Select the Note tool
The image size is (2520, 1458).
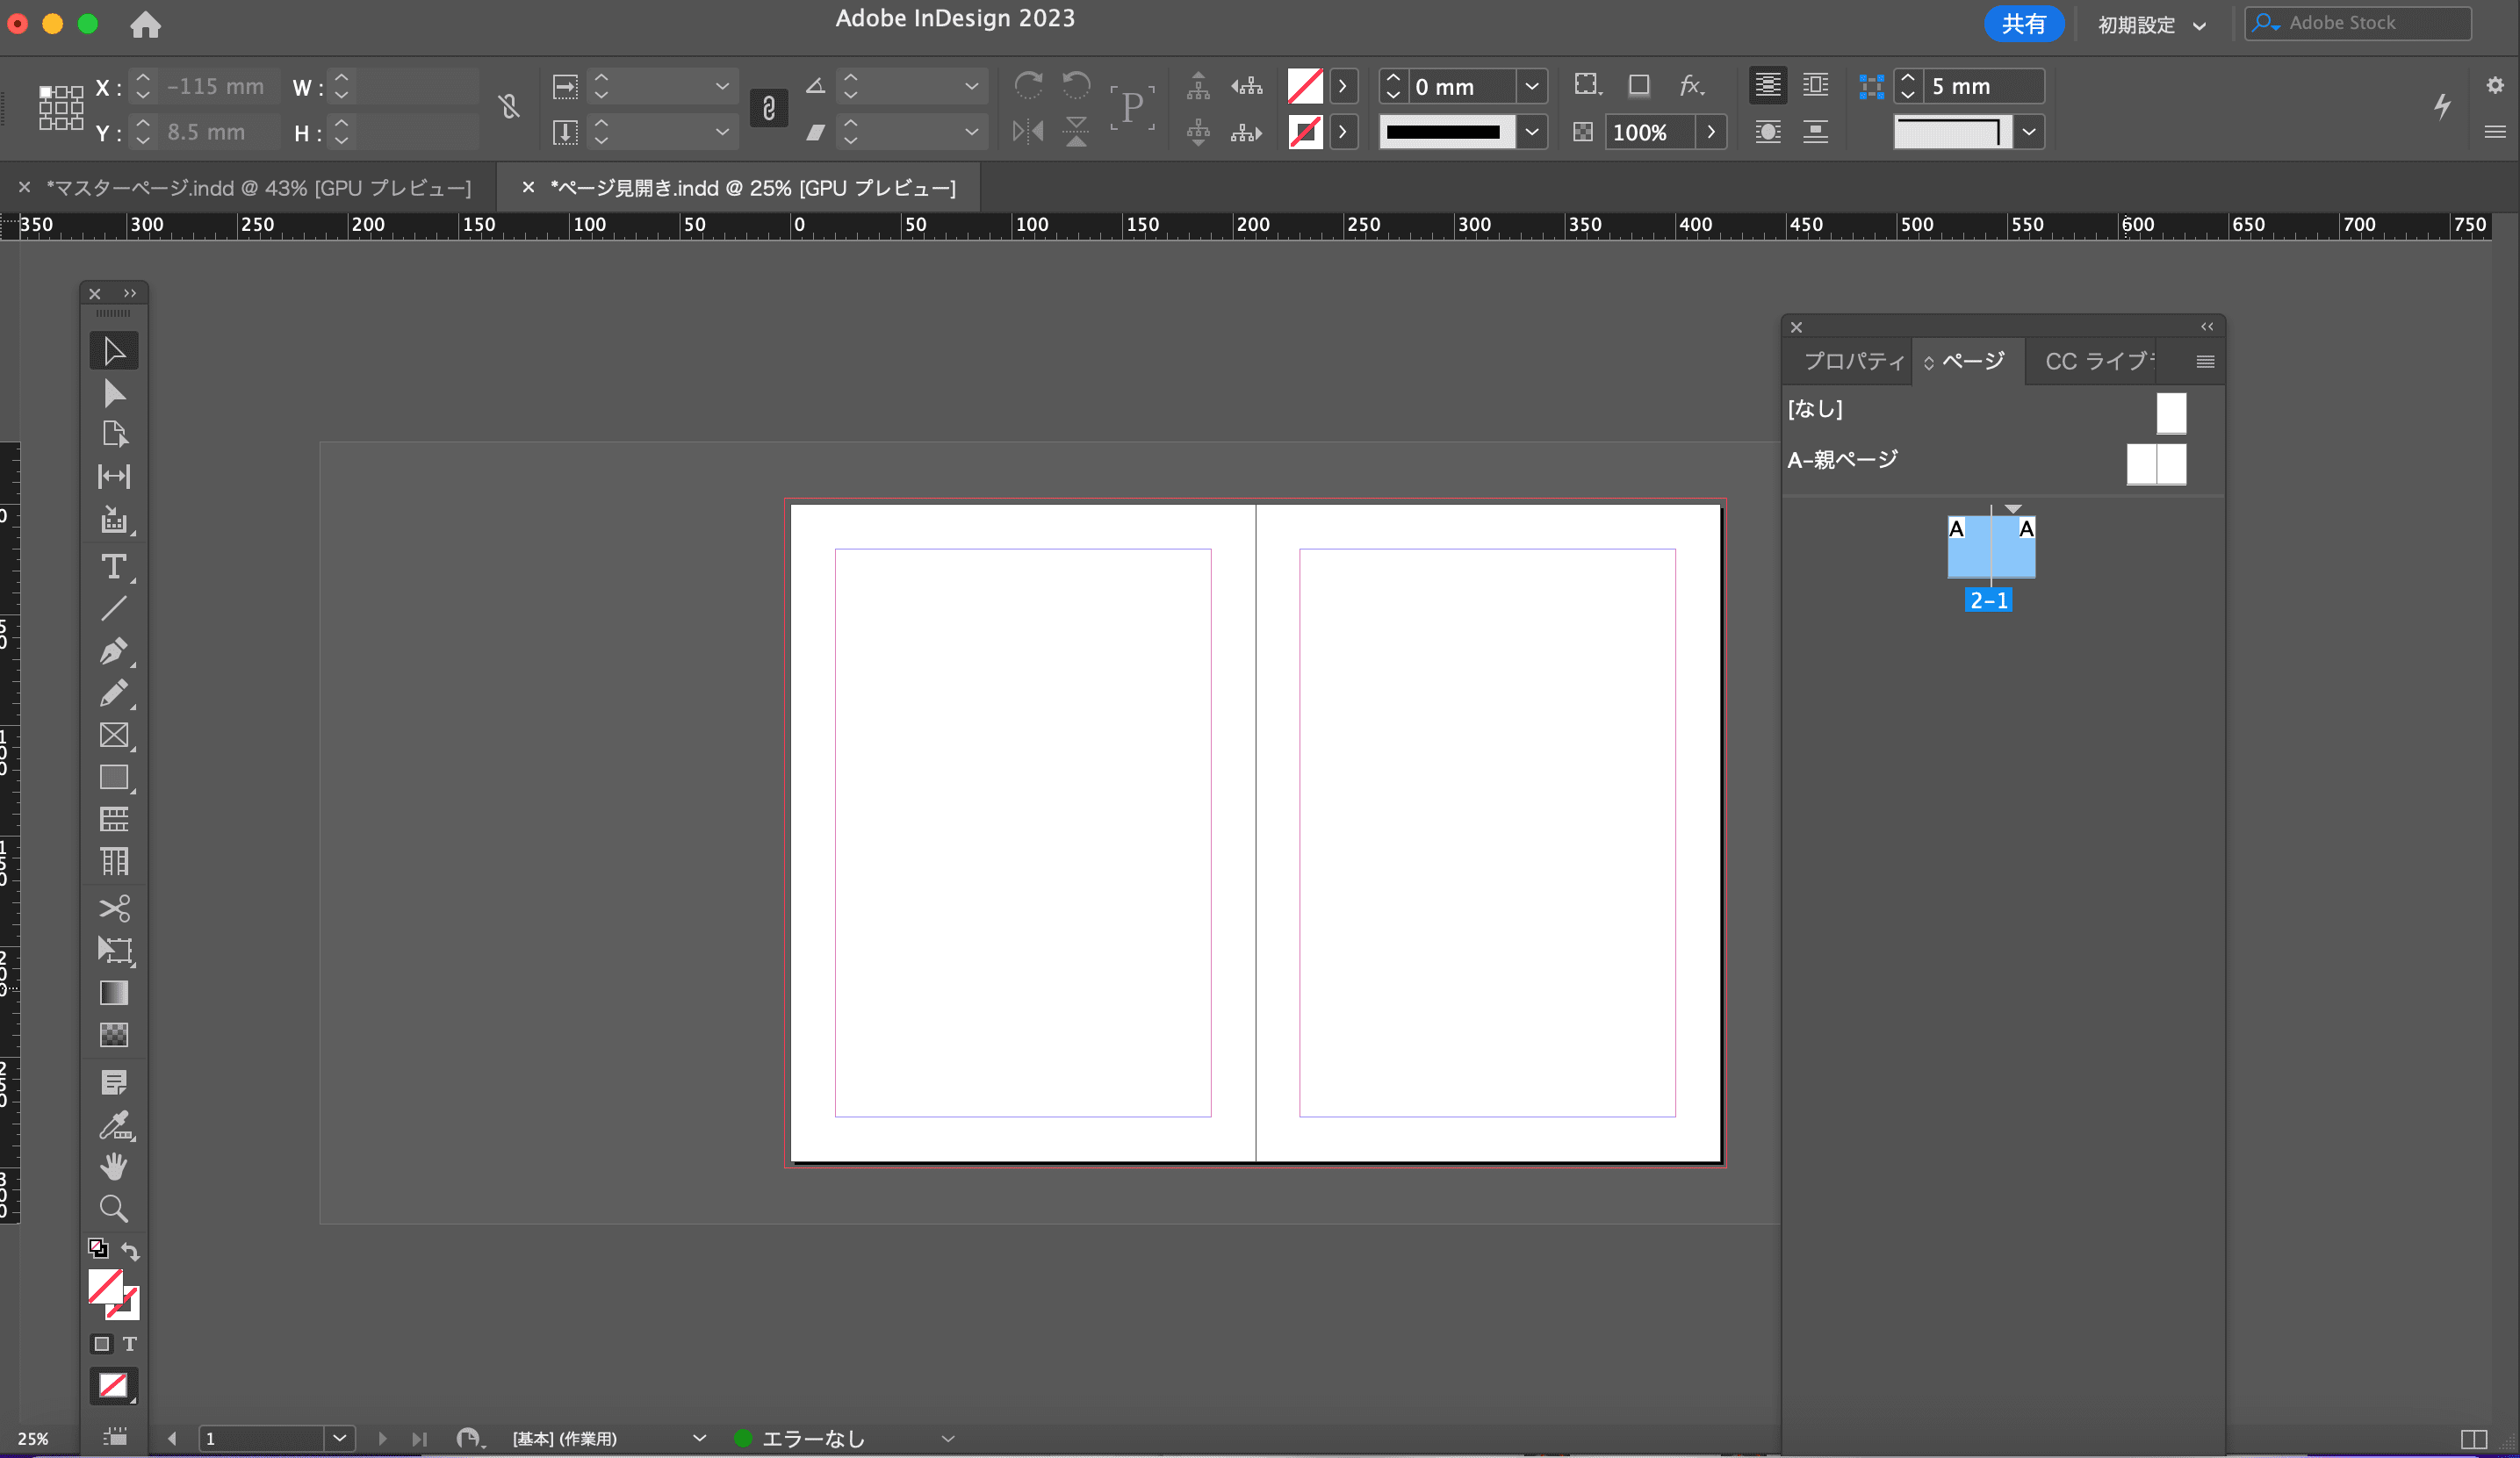coord(114,1082)
